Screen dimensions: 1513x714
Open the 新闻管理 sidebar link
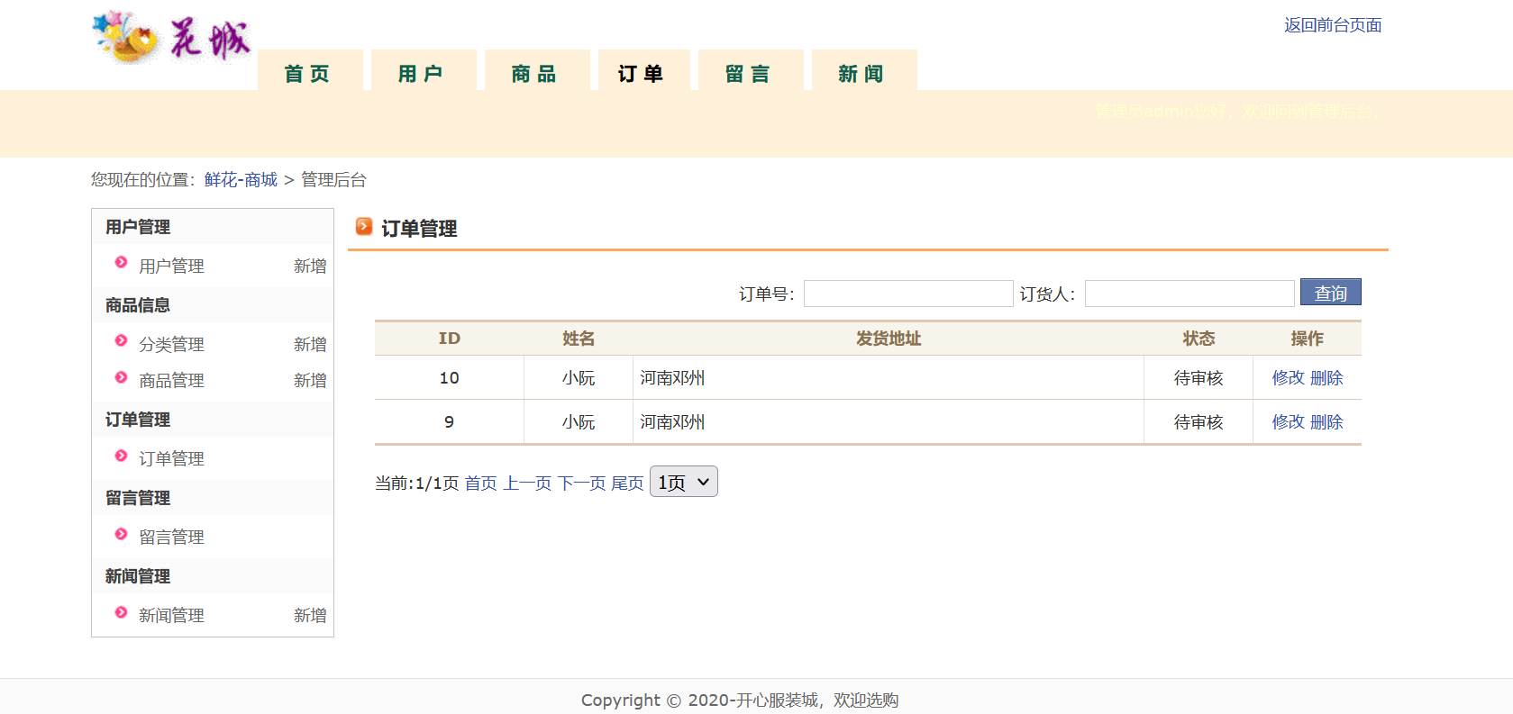[171, 615]
